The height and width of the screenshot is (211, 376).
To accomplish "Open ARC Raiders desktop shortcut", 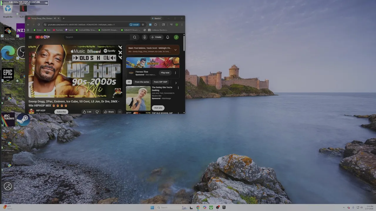I will tap(8, 121).
